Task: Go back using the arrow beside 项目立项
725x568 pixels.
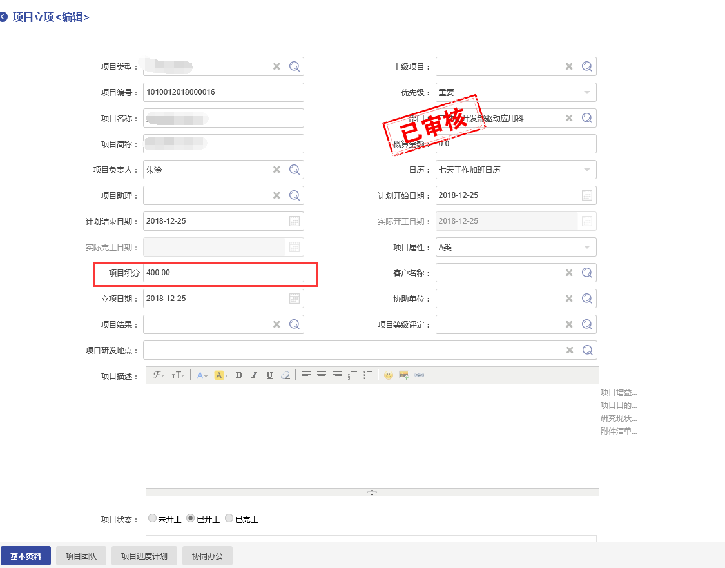Action: (4, 17)
